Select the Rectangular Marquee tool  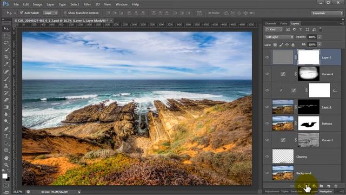6,36
